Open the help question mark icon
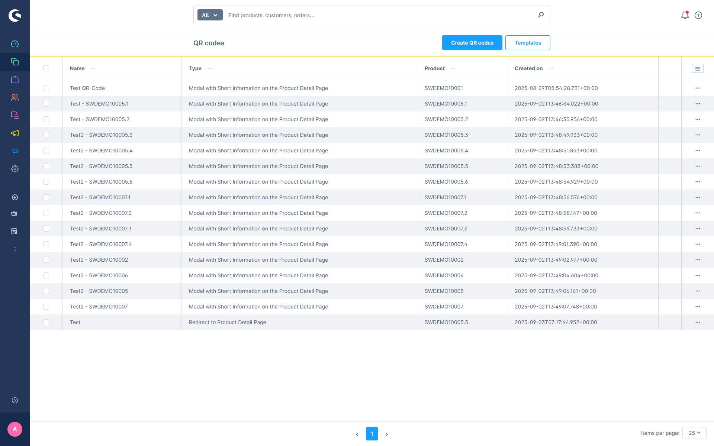714x446 pixels. tap(698, 15)
